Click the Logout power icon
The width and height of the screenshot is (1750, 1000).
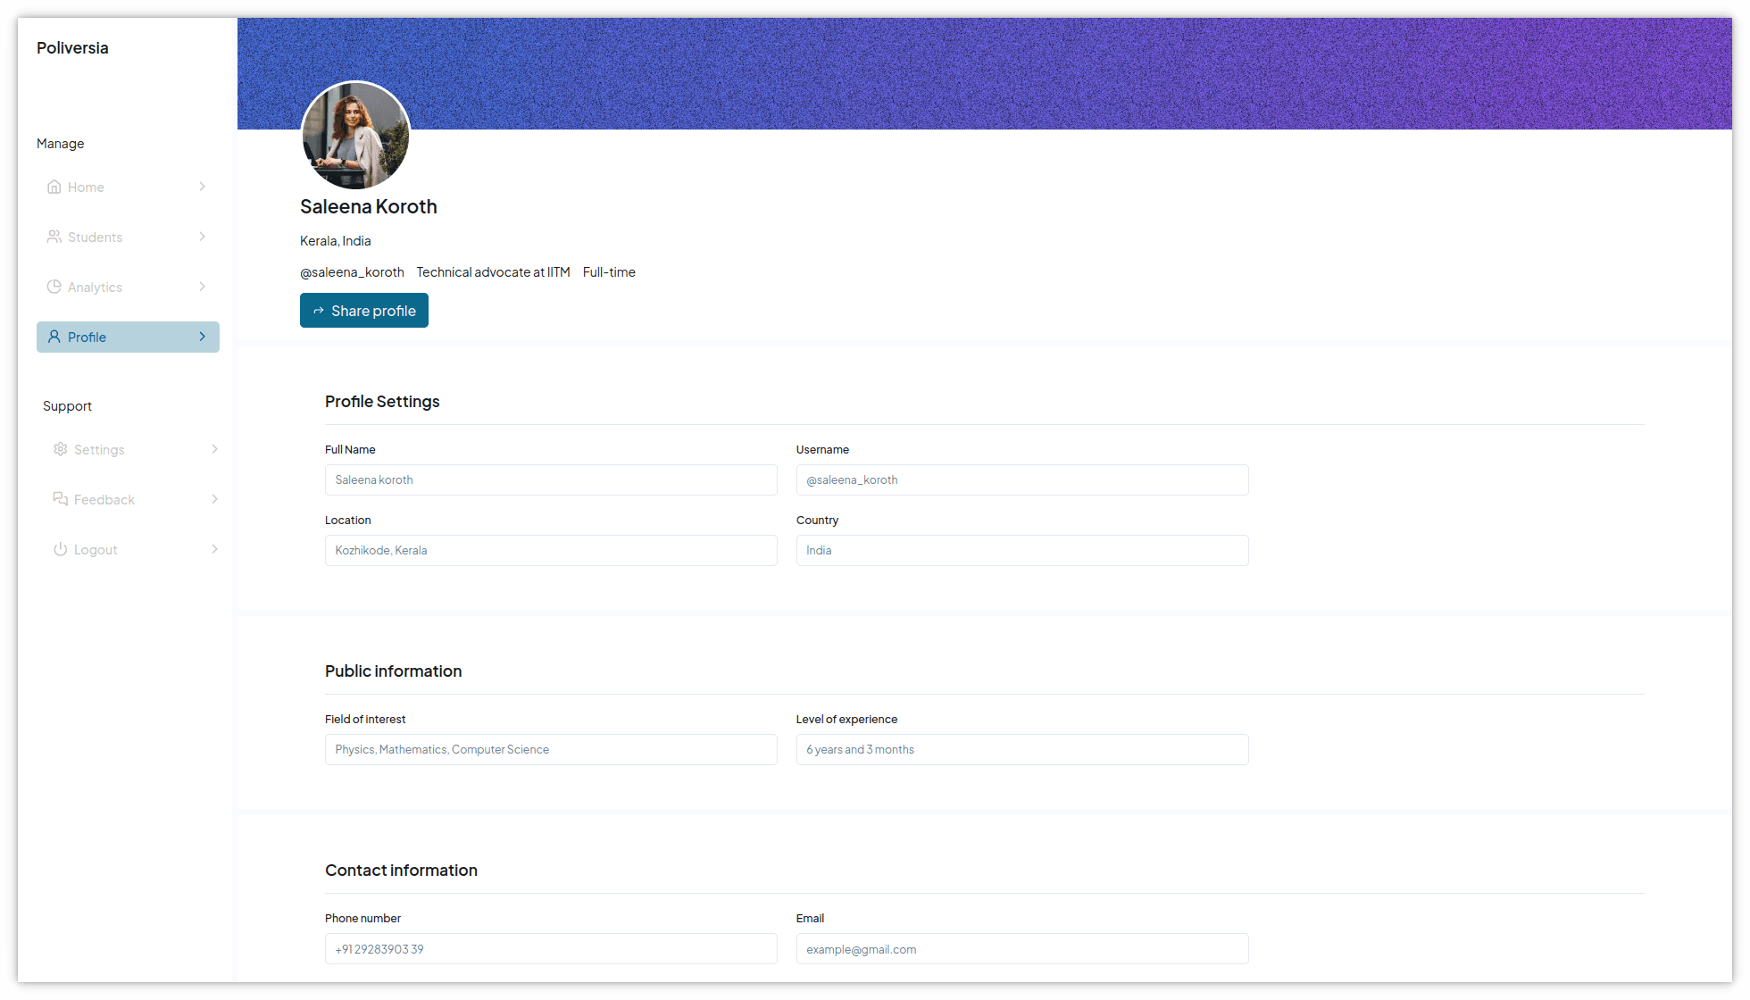61,549
